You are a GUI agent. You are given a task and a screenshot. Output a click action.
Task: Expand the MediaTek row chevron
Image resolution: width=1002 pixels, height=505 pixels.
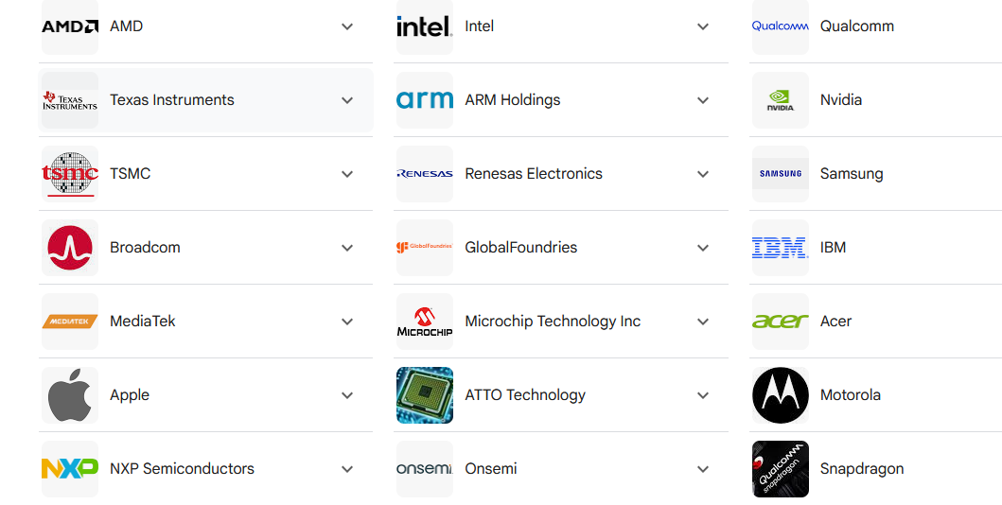click(x=347, y=322)
